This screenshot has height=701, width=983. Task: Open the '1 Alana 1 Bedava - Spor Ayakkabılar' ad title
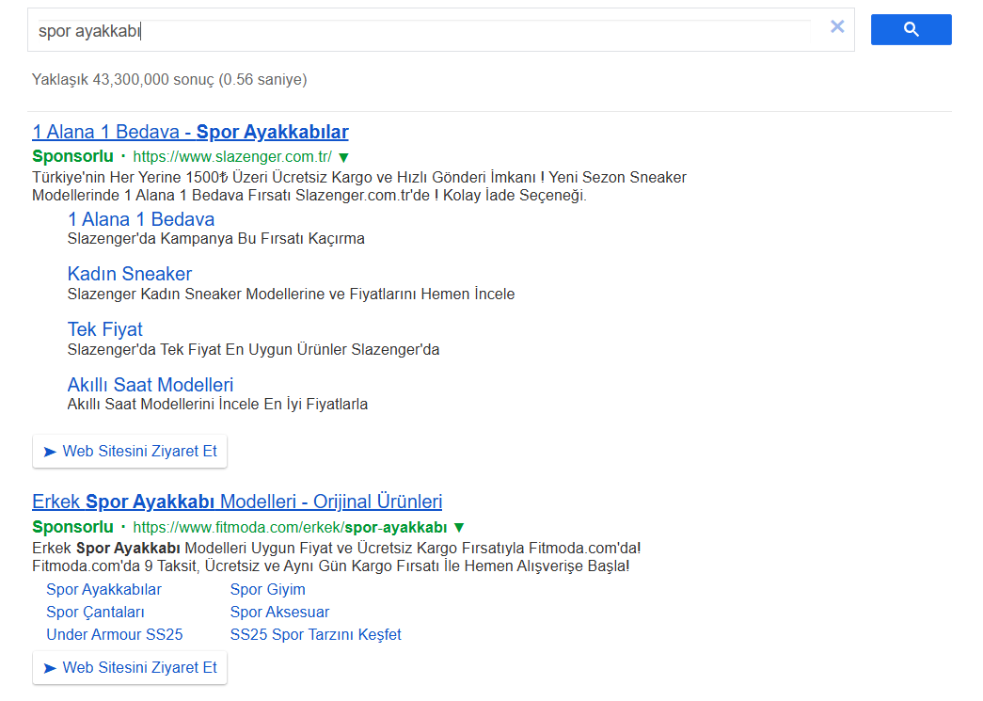[x=190, y=132]
